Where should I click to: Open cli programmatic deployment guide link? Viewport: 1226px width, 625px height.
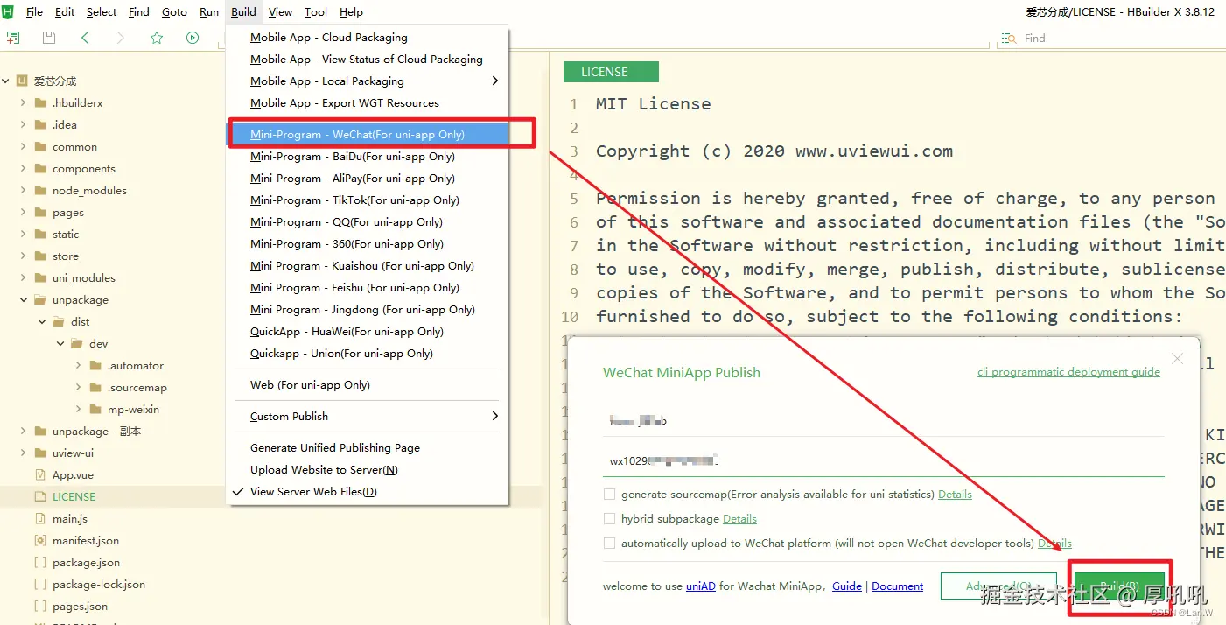click(x=1068, y=372)
